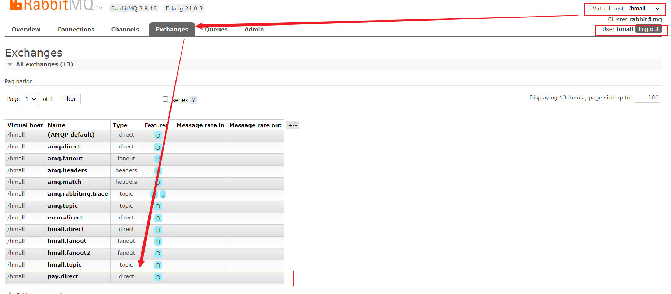Open the (AMQP default) exchange
The height and width of the screenshot is (294, 671).
pyautogui.click(x=71, y=135)
